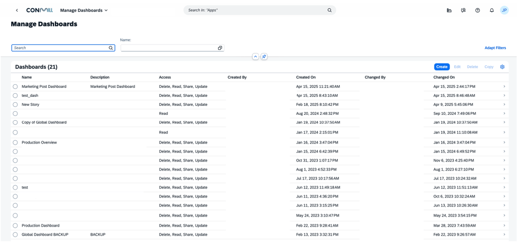519x243 pixels.
Task: Open the New Story row arrow
Action: coord(504,104)
